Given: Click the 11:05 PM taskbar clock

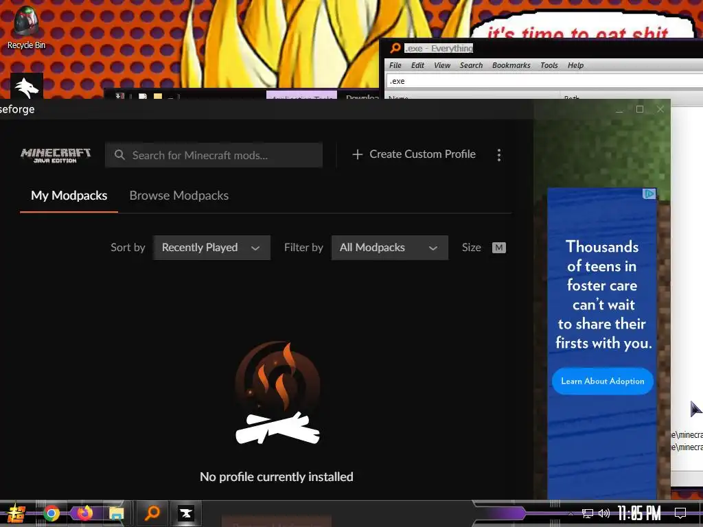Looking at the screenshot, I should (639, 513).
